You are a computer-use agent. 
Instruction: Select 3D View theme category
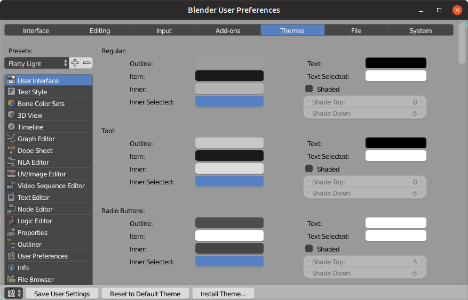coord(49,115)
